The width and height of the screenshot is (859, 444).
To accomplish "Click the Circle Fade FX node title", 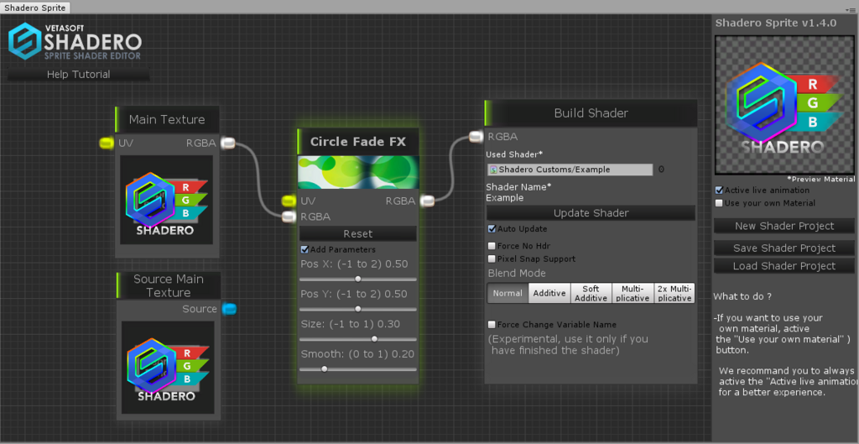I will (357, 142).
